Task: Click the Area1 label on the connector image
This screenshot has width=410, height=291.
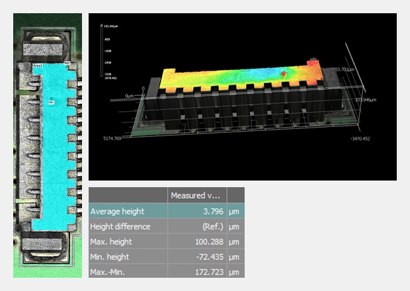Action: coord(38,66)
